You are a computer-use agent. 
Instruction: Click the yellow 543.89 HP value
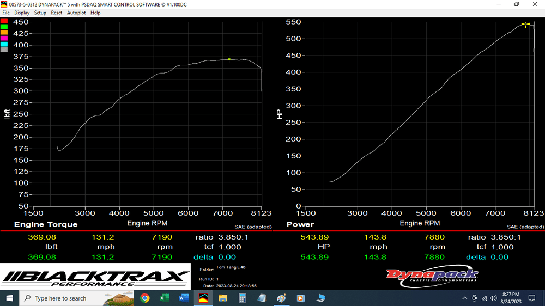coord(314,237)
